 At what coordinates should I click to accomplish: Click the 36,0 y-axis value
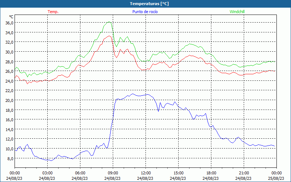[x=9, y=23]
